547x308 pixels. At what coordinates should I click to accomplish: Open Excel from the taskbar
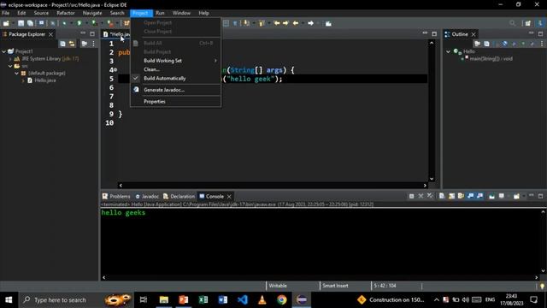coord(203,299)
